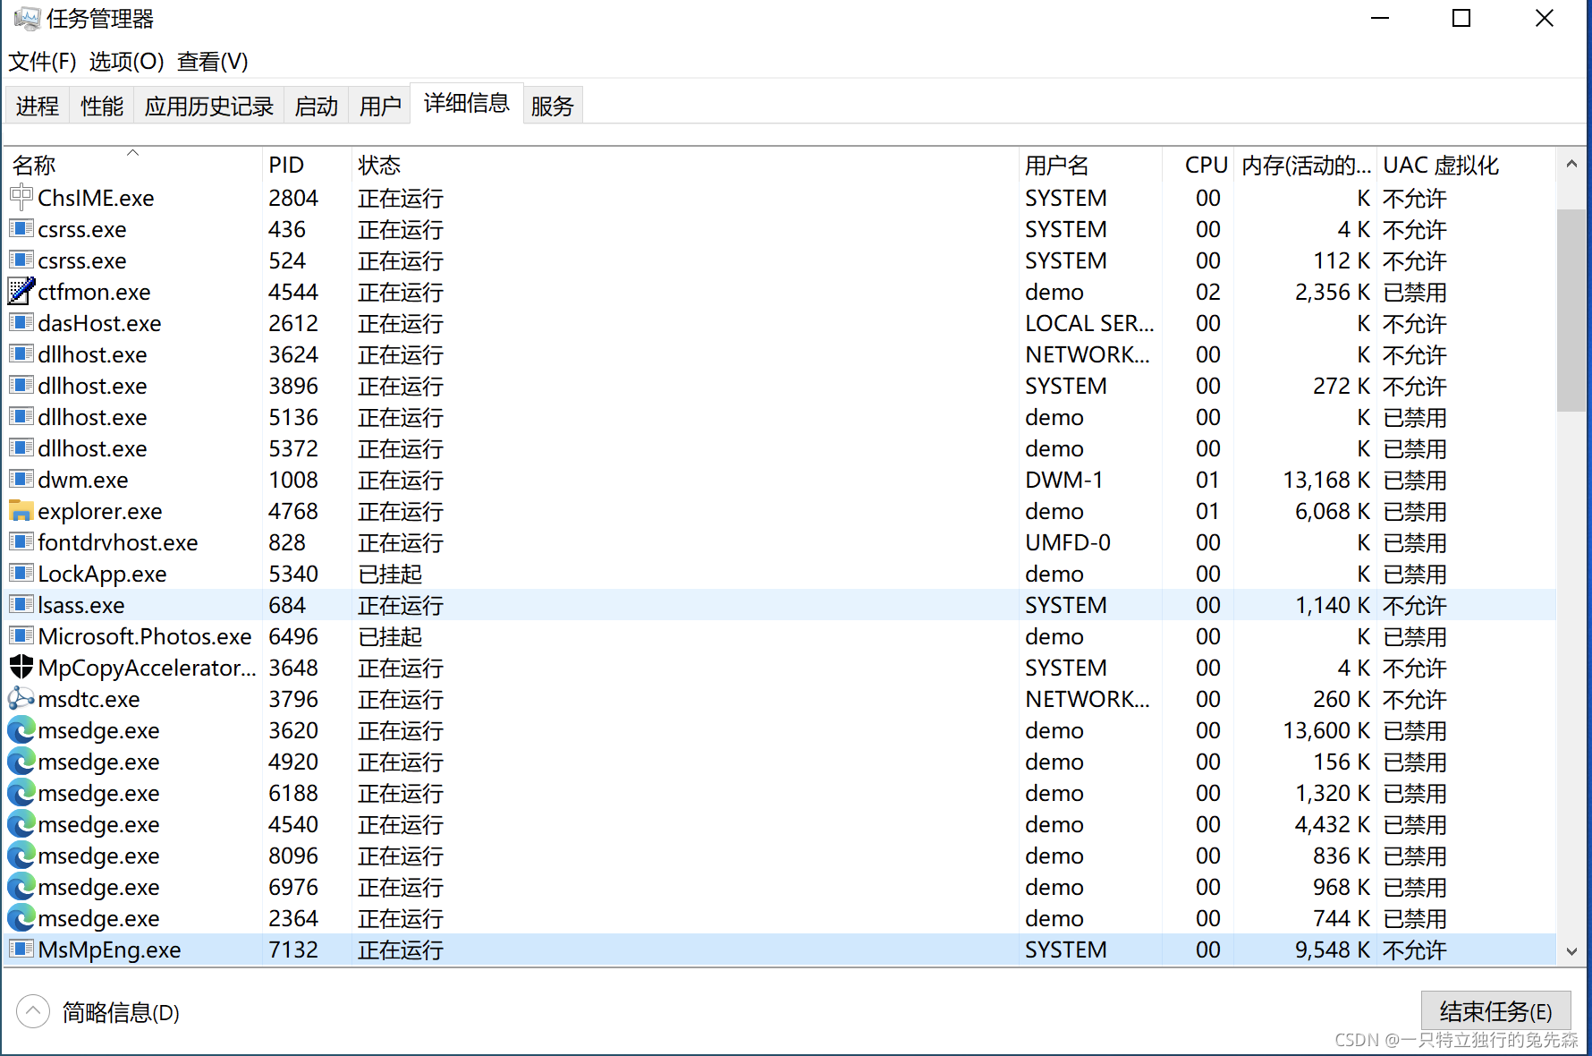Click the LOCAL SER... user name cell
This screenshot has width=1592, height=1056.
pyautogui.click(x=1089, y=323)
